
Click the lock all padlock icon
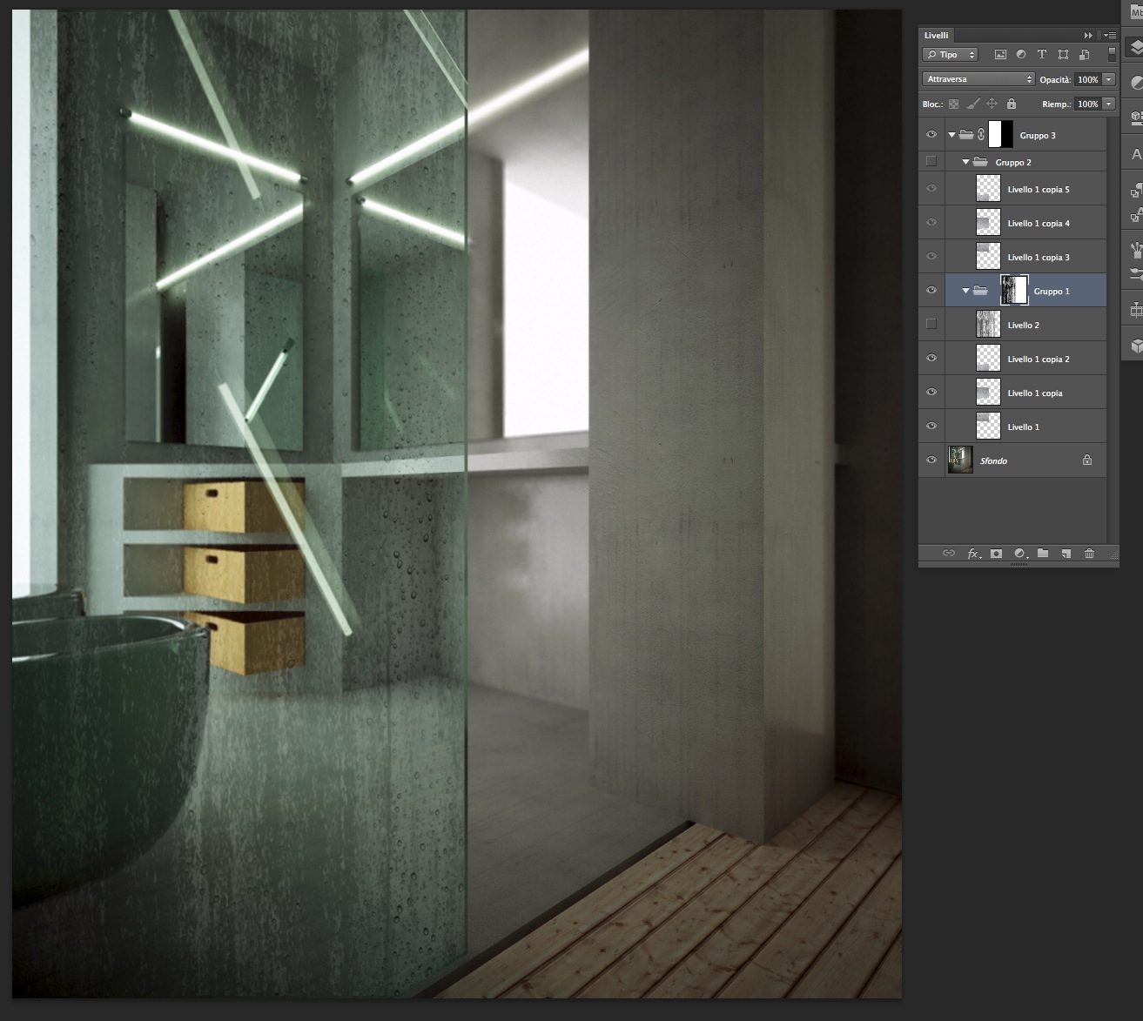tap(1011, 104)
